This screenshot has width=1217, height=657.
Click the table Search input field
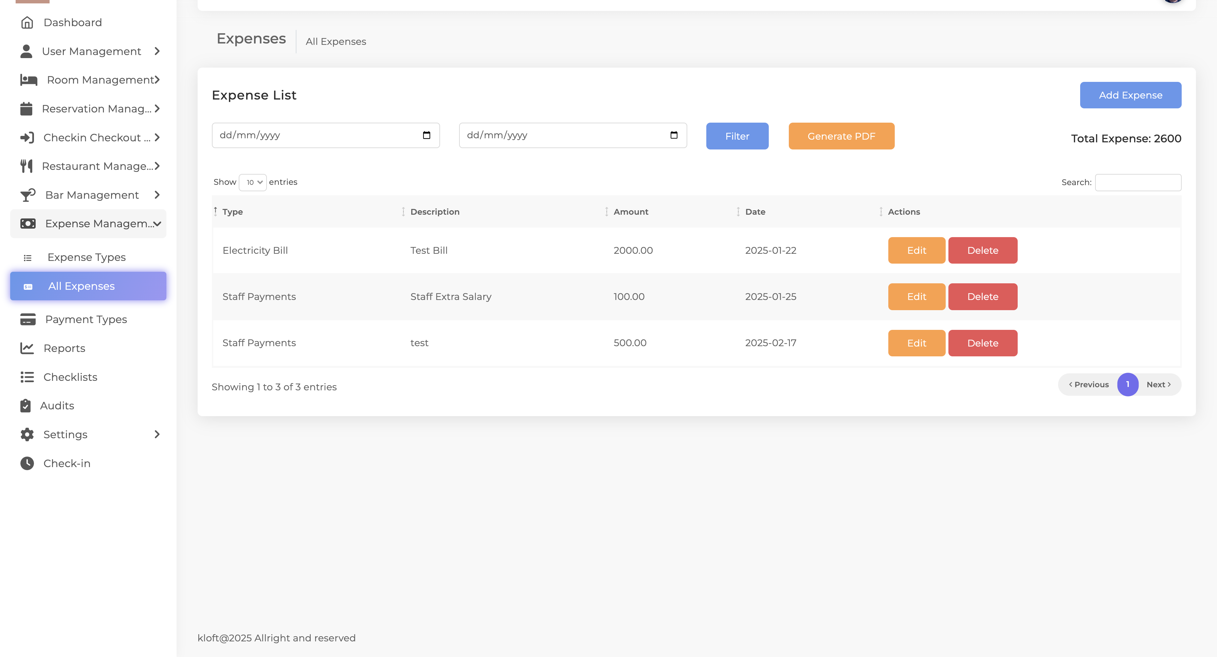point(1138,182)
